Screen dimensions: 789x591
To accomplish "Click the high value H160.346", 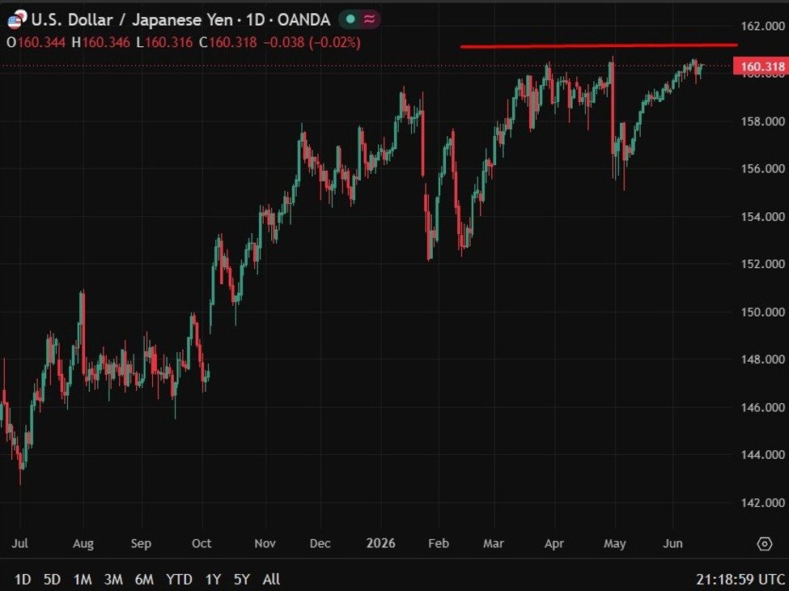I will coord(100,42).
